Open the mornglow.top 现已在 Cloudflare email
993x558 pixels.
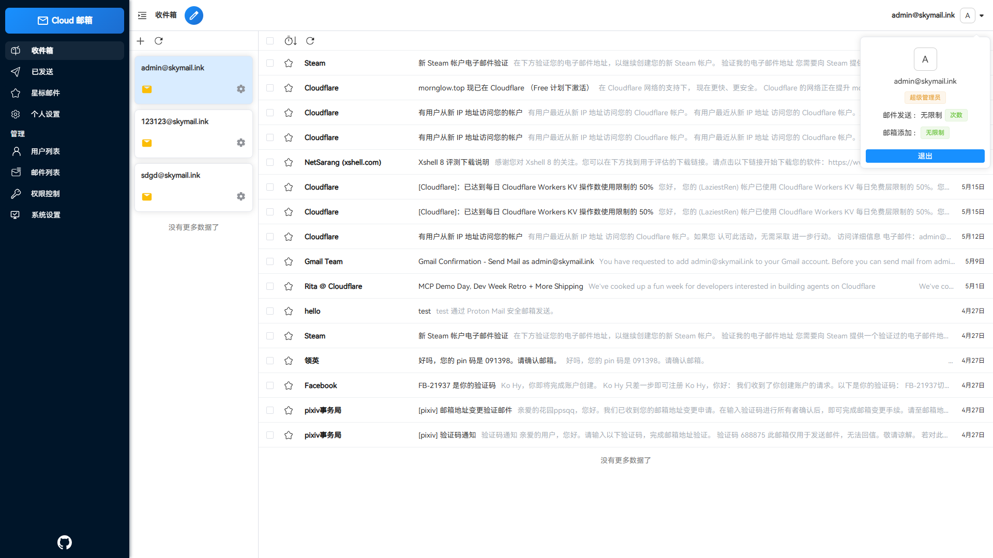coord(504,88)
